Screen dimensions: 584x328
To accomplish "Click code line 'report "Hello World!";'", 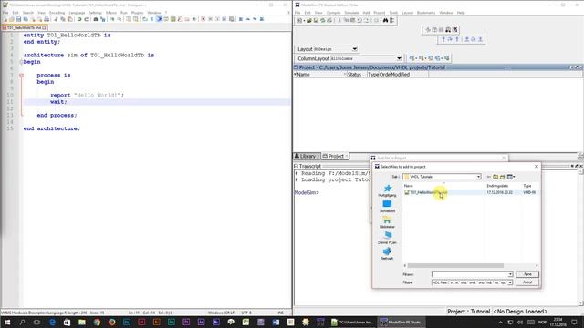I will coord(88,95).
